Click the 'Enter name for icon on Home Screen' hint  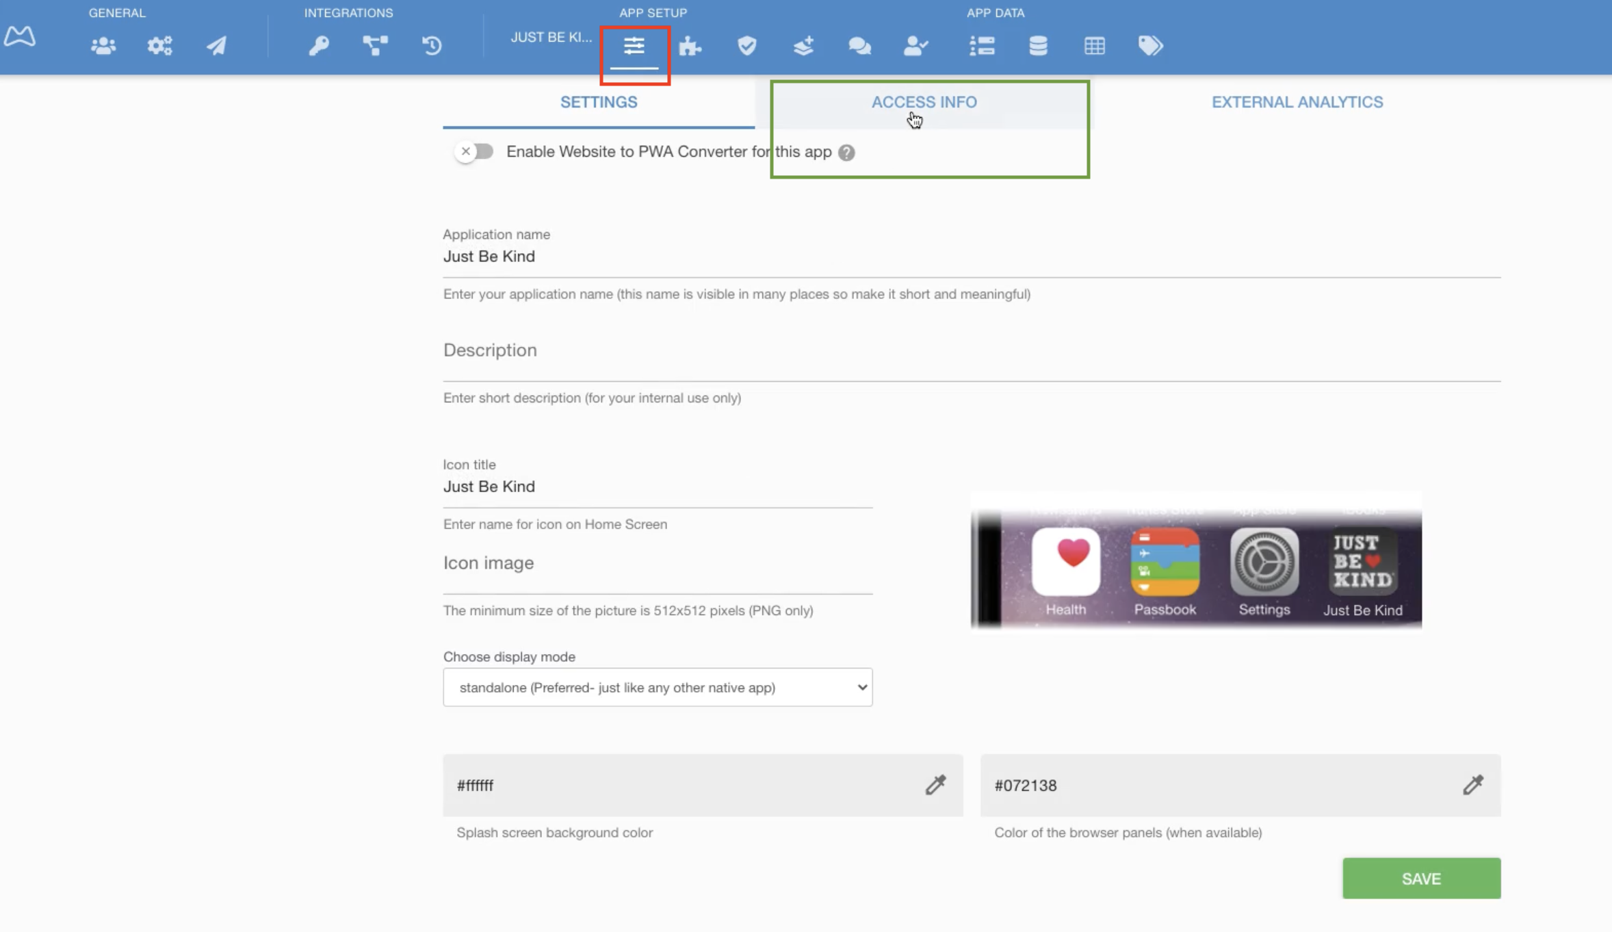(555, 524)
